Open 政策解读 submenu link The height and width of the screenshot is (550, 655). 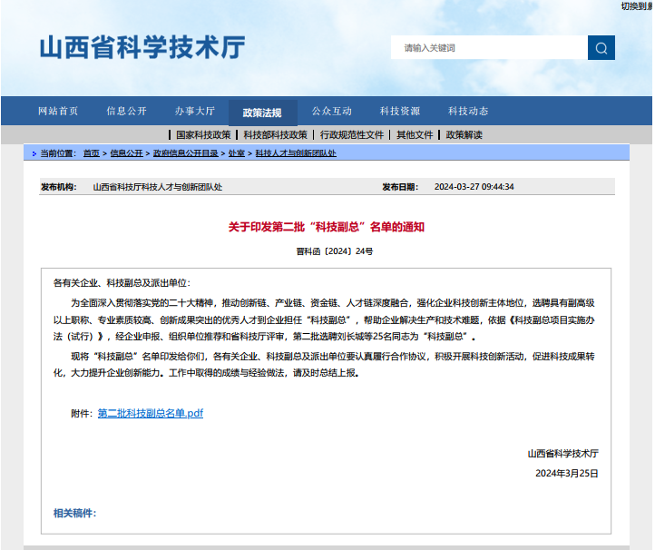[x=464, y=134]
